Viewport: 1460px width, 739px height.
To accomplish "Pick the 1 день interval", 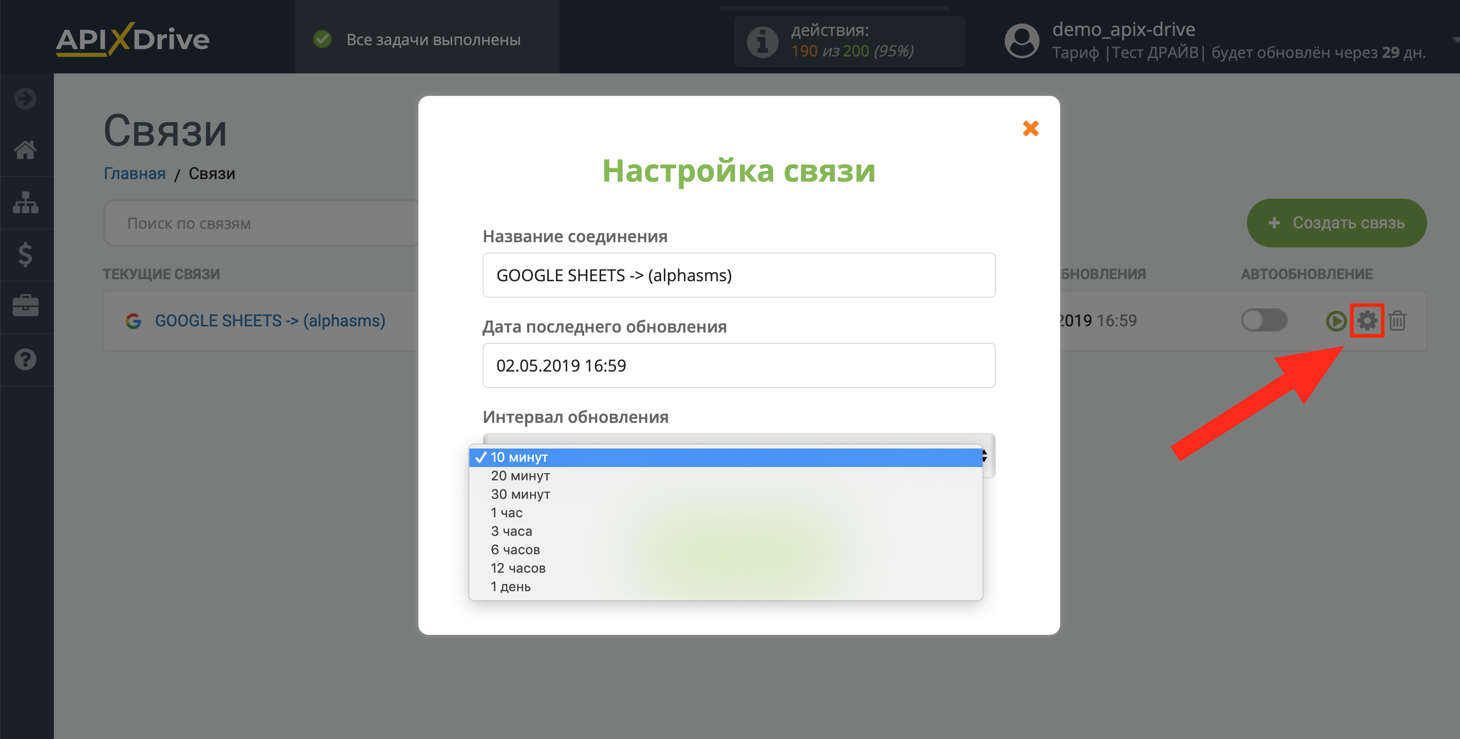I will (x=725, y=587).
